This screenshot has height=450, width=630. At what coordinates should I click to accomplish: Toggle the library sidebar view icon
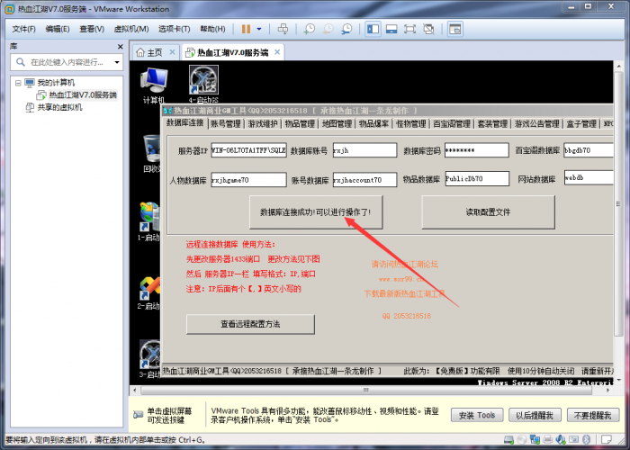point(373,29)
